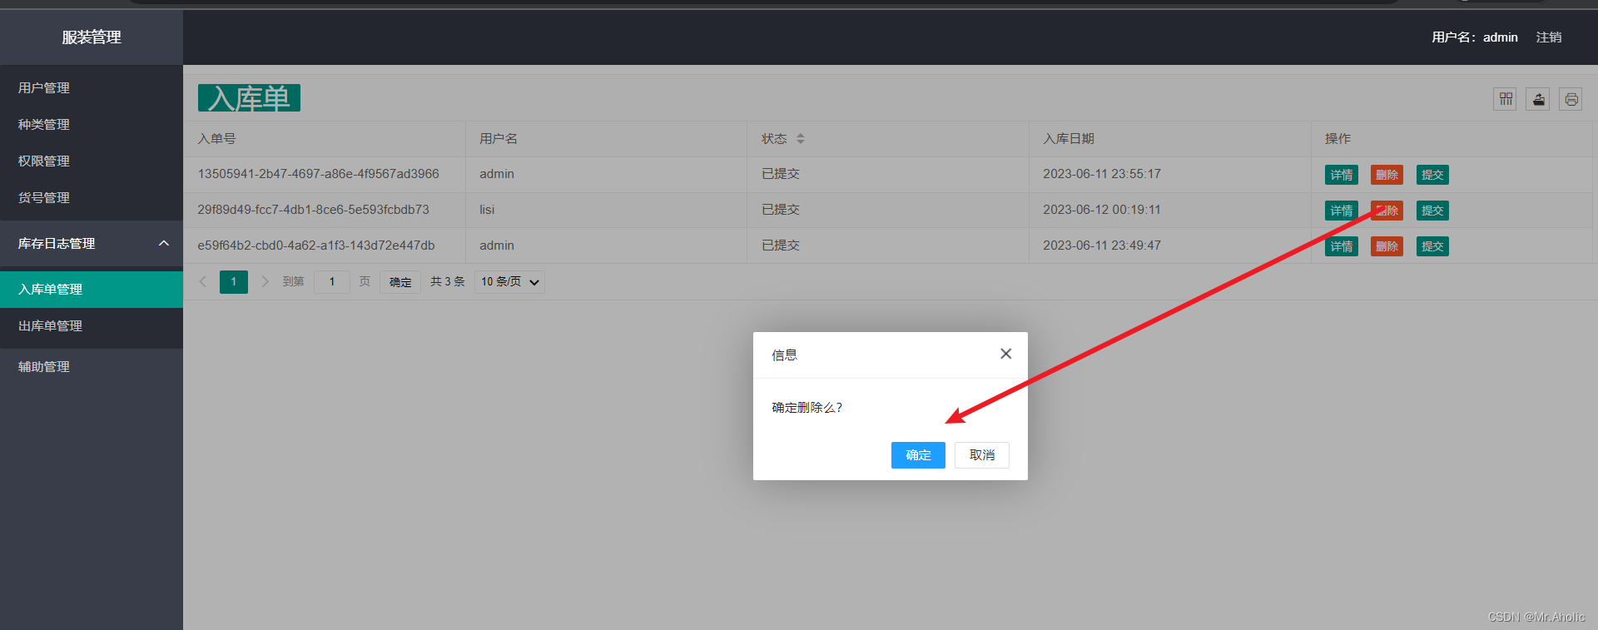
Task: Open the 10 条/页 page size dropdown
Action: 509,281
